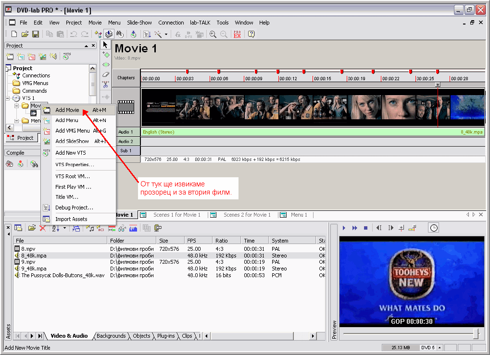The image size is (490, 355).
Task: Choose Add Movie from the context menu
Action: (78, 110)
